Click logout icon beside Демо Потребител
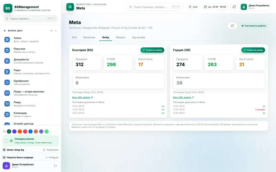 55,166
